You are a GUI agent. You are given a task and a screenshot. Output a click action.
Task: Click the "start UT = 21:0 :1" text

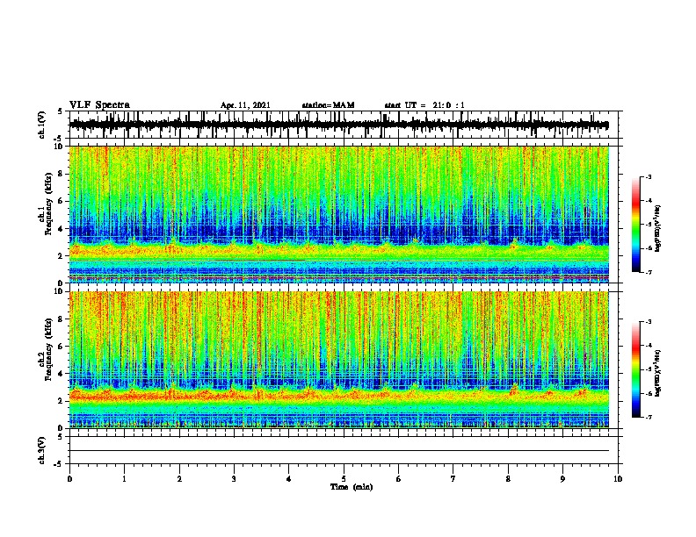[x=424, y=105]
